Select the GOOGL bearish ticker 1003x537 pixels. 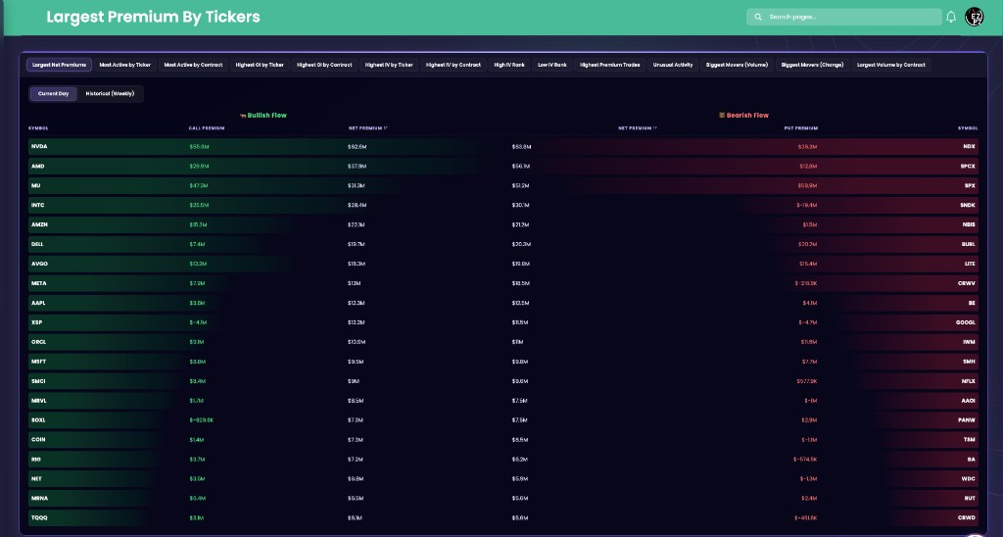[x=966, y=322]
